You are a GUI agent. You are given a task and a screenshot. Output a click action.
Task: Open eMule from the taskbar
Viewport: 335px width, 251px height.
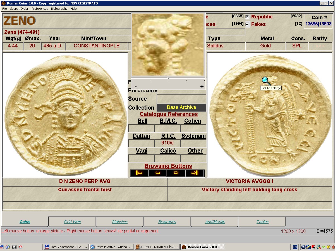(x=157, y=247)
